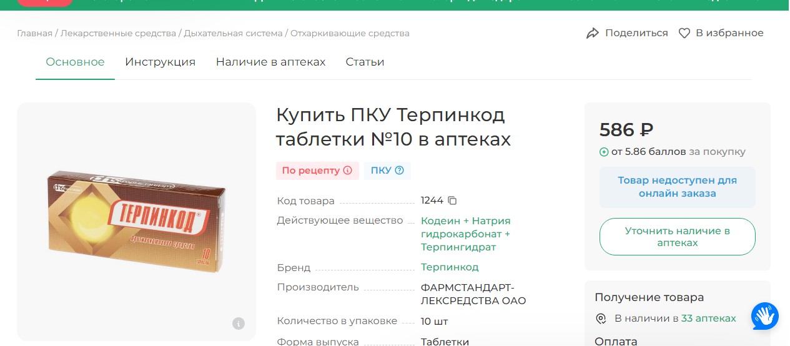Viewport: 790px width, 346px height.
Task: Switch to the 'Основное' tab
Action: 75,62
